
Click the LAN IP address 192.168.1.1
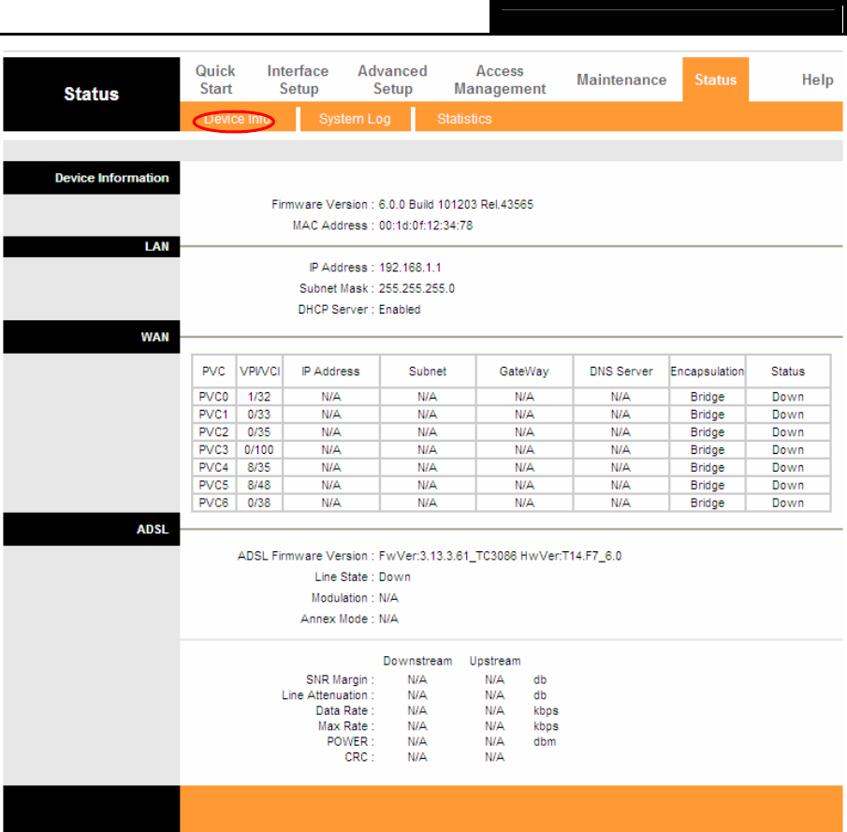(x=409, y=268)
